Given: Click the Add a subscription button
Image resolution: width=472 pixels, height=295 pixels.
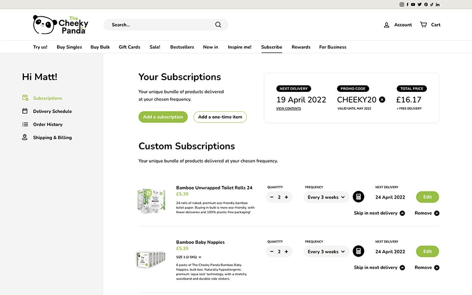Looking at the screenshot, I should (163, 117).
